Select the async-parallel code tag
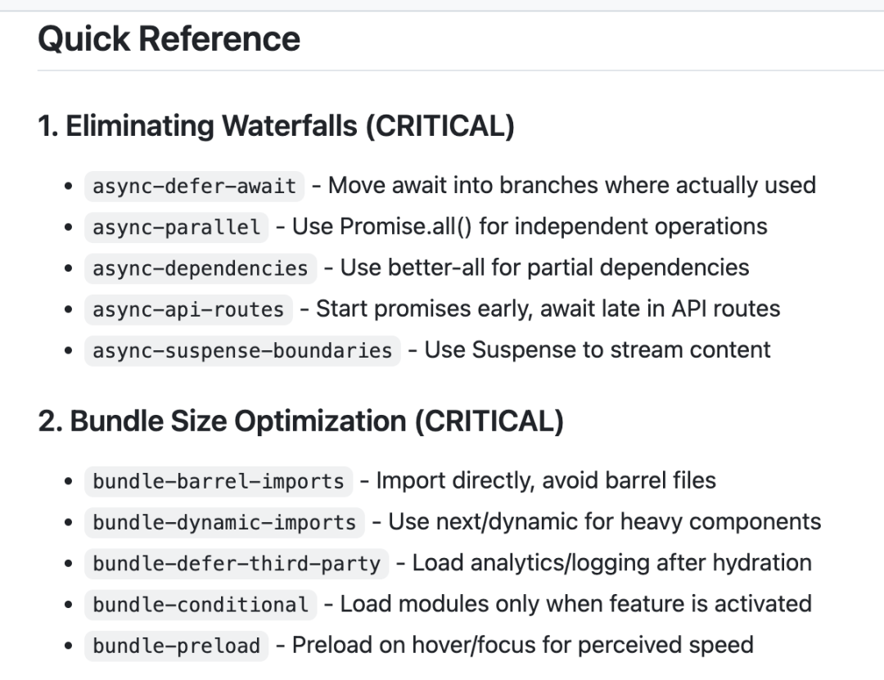This screenshot has width=884, height=680. click(177, 227)
